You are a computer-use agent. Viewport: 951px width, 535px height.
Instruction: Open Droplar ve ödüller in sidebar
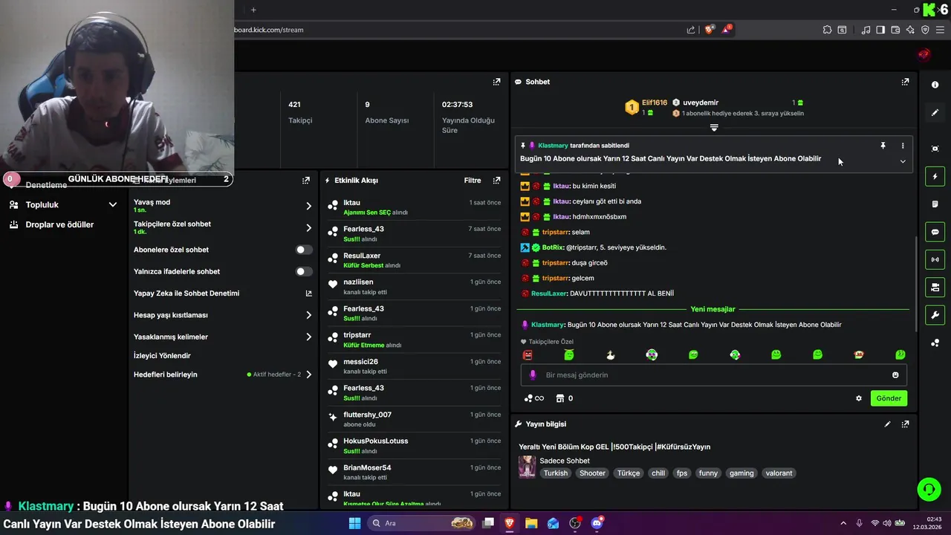pos(59,224)
